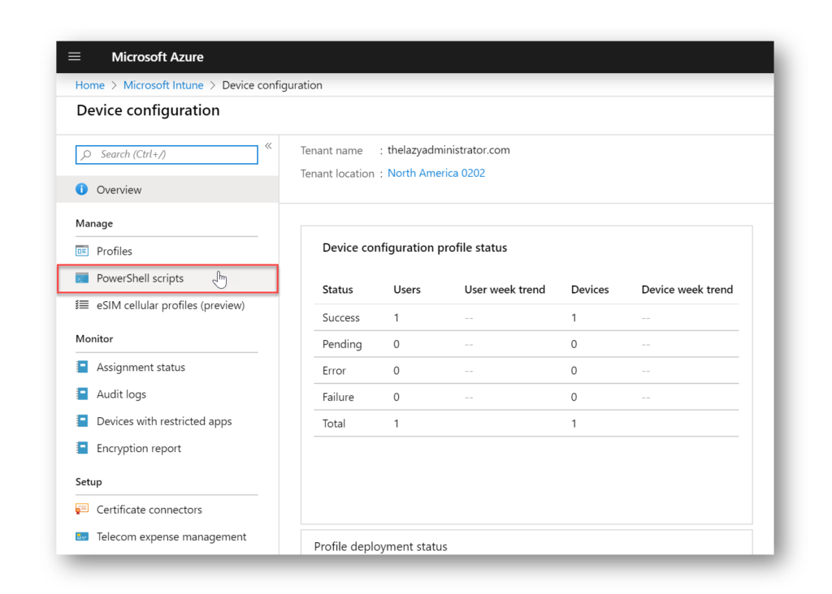Open Certificate connectors
This screenshot has width=832, height=594.
coord(167,510)
